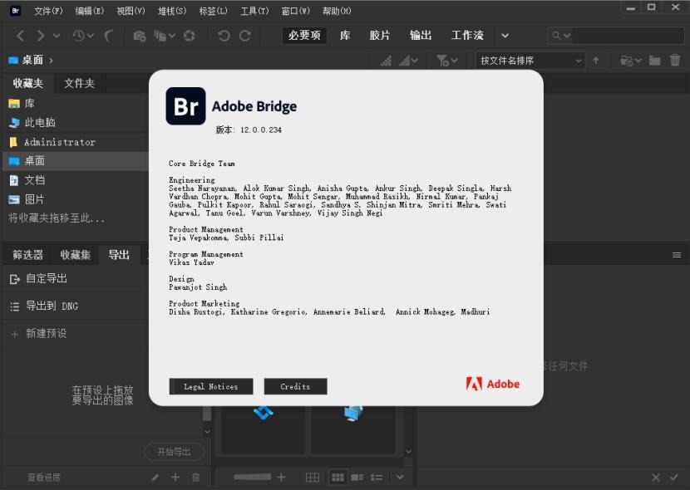Switch to list view mode

point(377,478)
